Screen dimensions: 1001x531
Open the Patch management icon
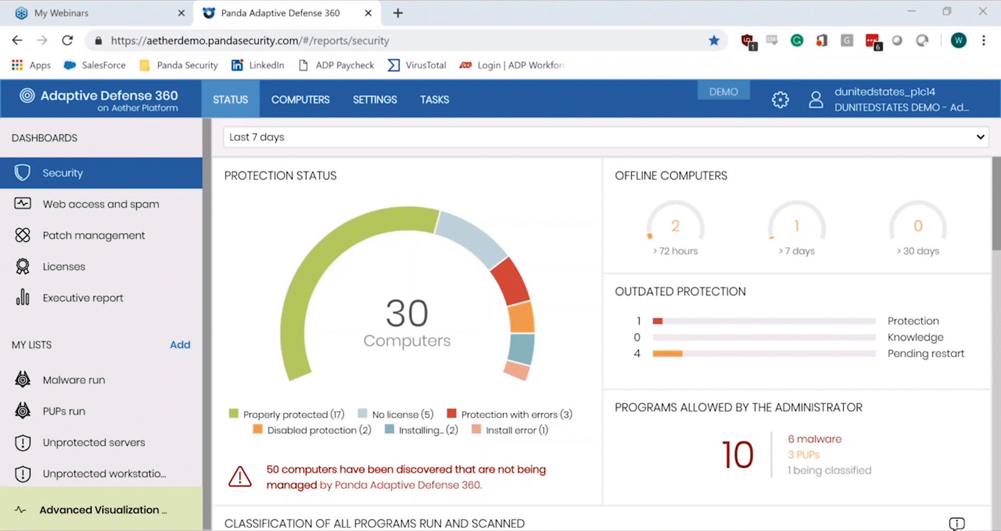tap(22, 235)
